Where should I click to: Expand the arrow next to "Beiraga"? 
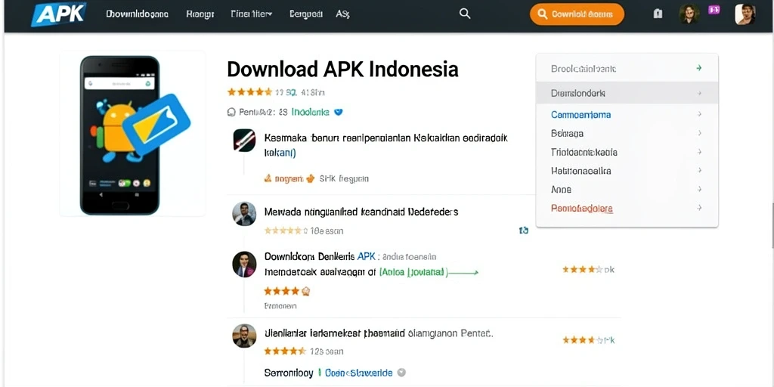pyautogui.click(x=699, y=133)
